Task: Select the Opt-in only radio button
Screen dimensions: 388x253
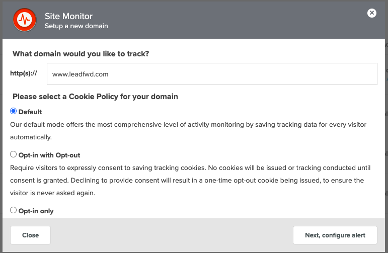Action: pyautogui.click(x=14, y=210)
